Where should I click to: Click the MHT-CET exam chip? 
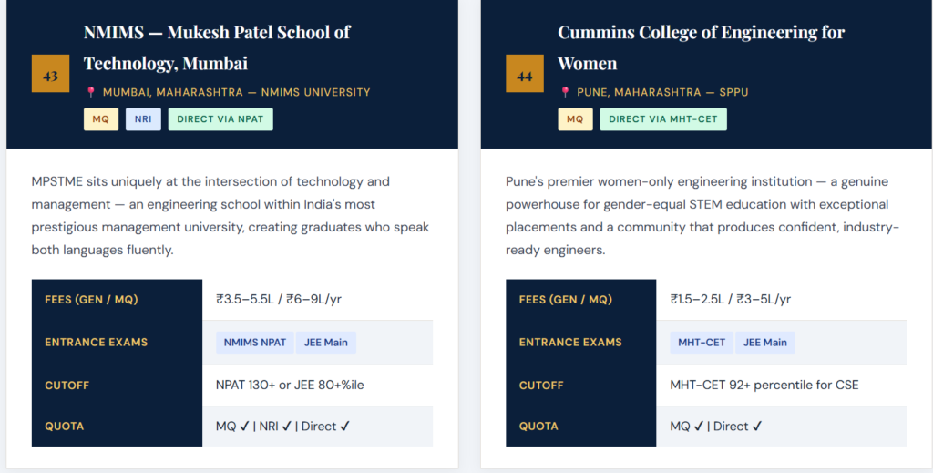[x=702, y=343]
